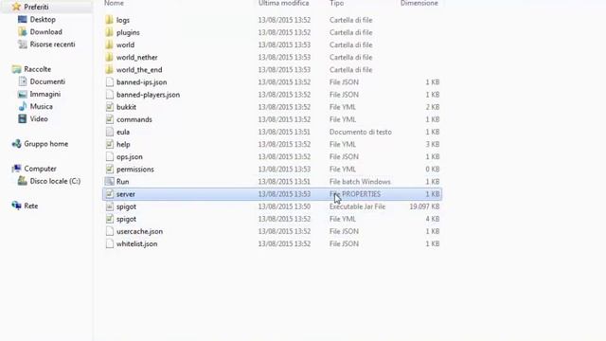Sort by Ultima modifica column header
Screen dimensions: 606x341
coord(284,3)
